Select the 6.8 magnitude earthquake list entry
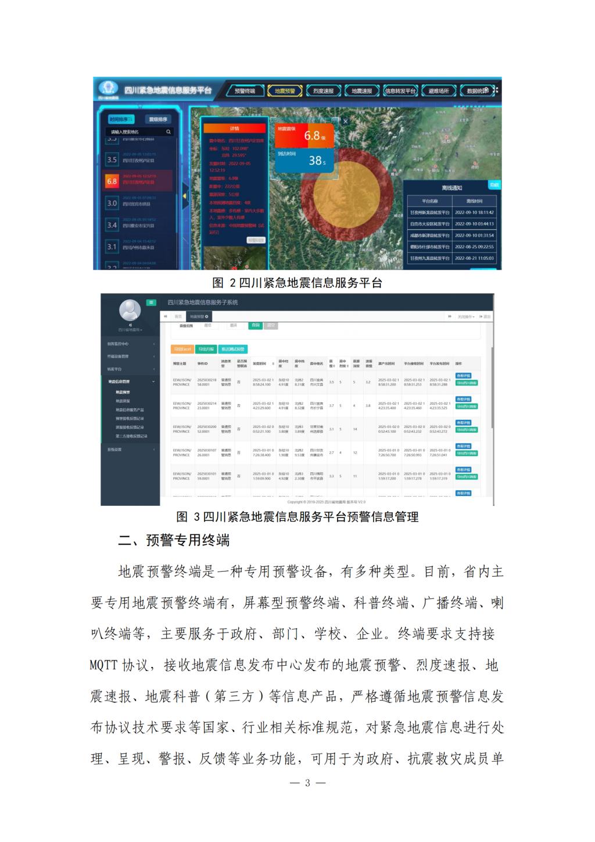 tap(138, 181)
